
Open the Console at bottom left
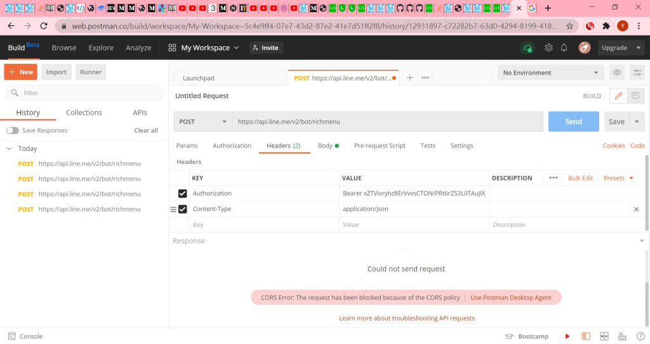25,336
